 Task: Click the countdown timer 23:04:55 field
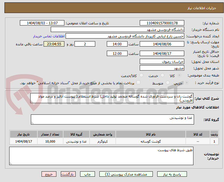(54, 44)
